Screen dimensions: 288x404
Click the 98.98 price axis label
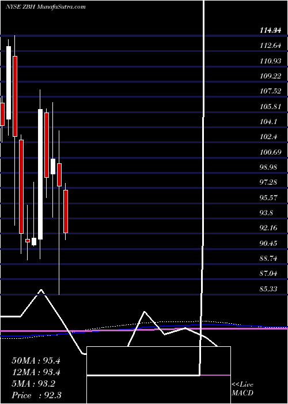click(268, 167)
